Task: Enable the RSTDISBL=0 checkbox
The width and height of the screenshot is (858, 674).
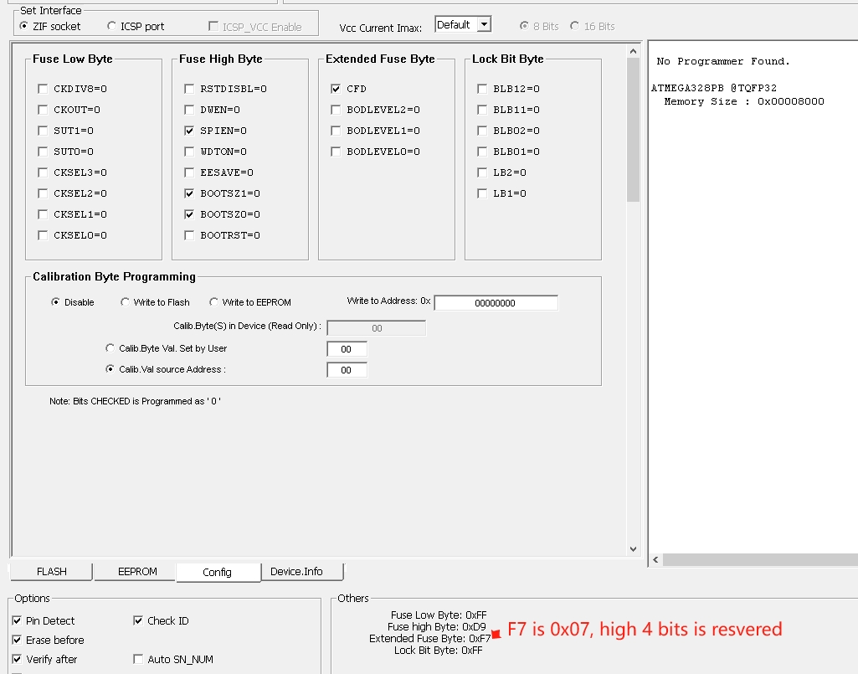Action: [189, 89]
